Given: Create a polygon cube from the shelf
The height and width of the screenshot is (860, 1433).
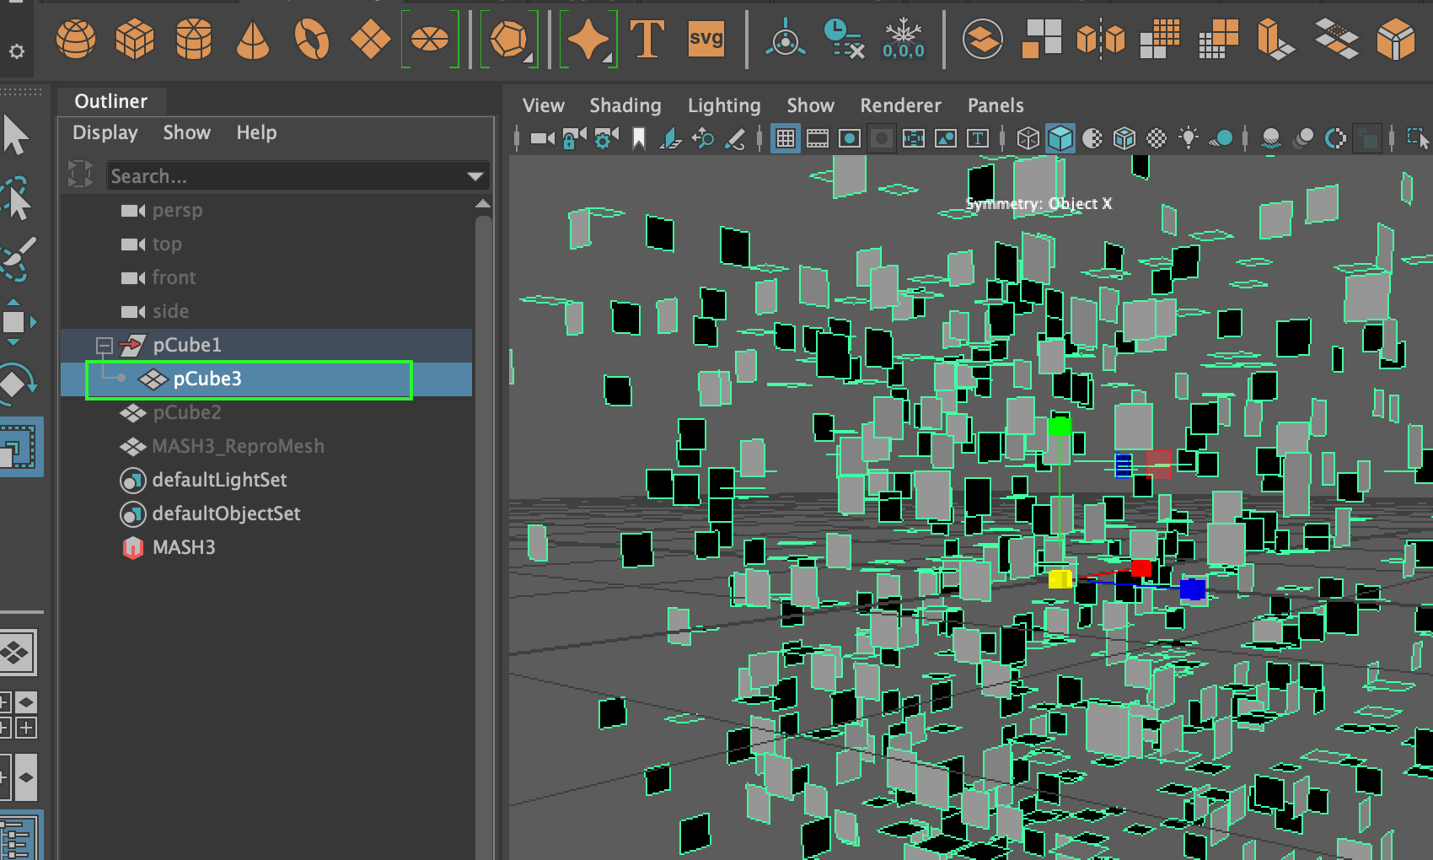Looking at the screenshot, I should coord(136,38).
